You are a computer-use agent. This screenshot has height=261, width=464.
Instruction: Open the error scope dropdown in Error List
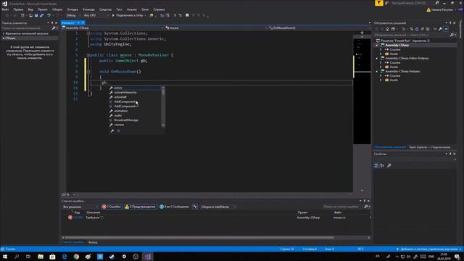80,207
